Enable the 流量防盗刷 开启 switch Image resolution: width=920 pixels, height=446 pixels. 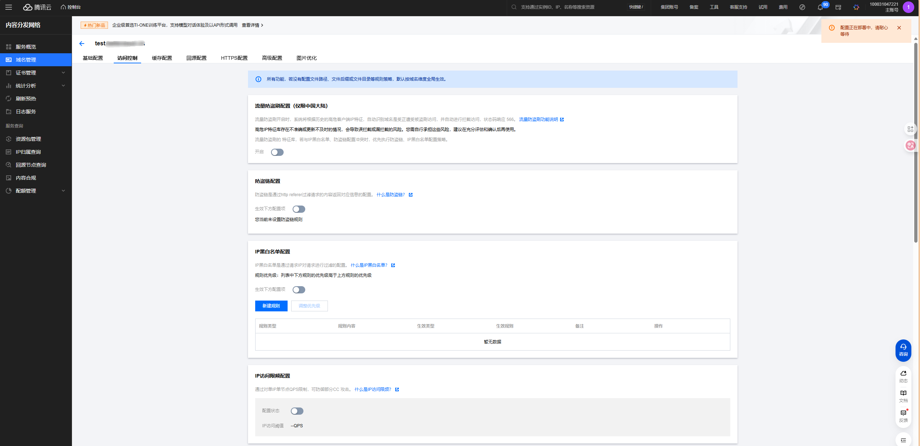coord(277,152)
